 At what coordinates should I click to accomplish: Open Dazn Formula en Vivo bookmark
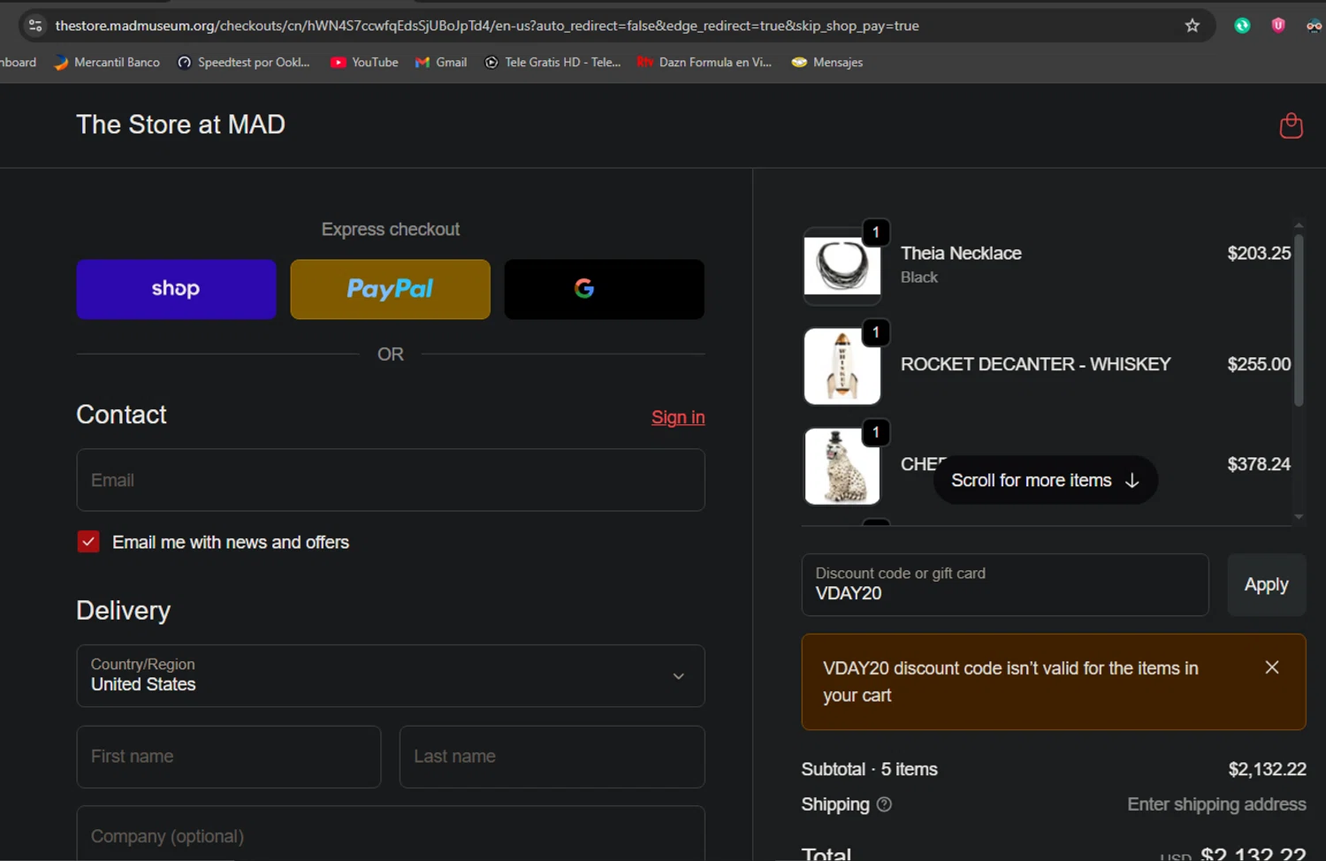pyautogui.click(x=705, y=62)
